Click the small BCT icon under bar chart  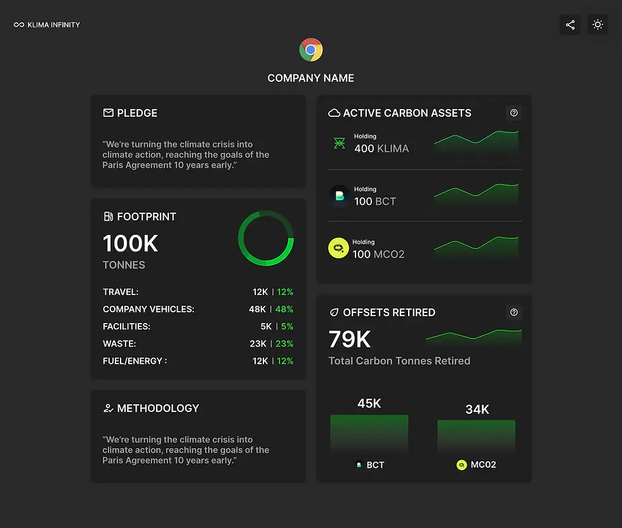[x=359, y=465]
